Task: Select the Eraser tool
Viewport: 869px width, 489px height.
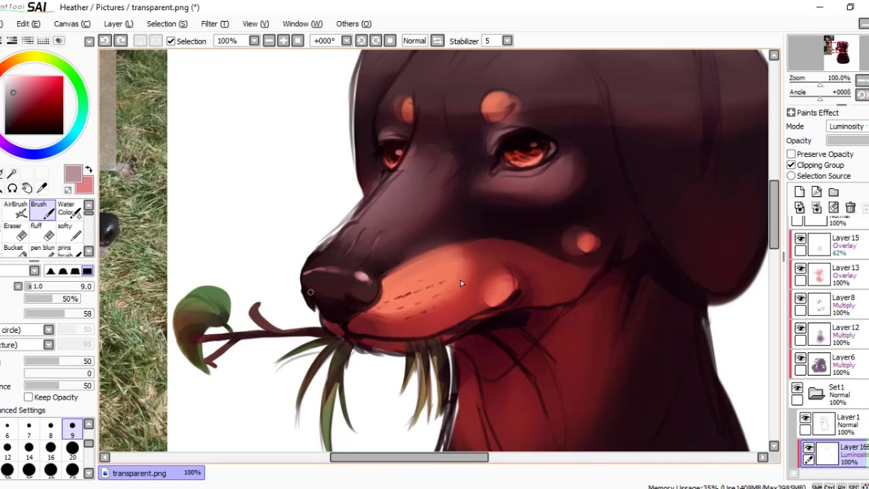Action: 15,231
